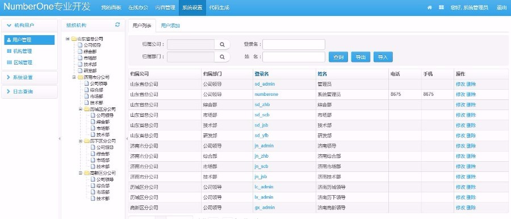Select 高新区分公司 tree node label
This screenshot has width=511, height=219.
(x=103, y=173)
